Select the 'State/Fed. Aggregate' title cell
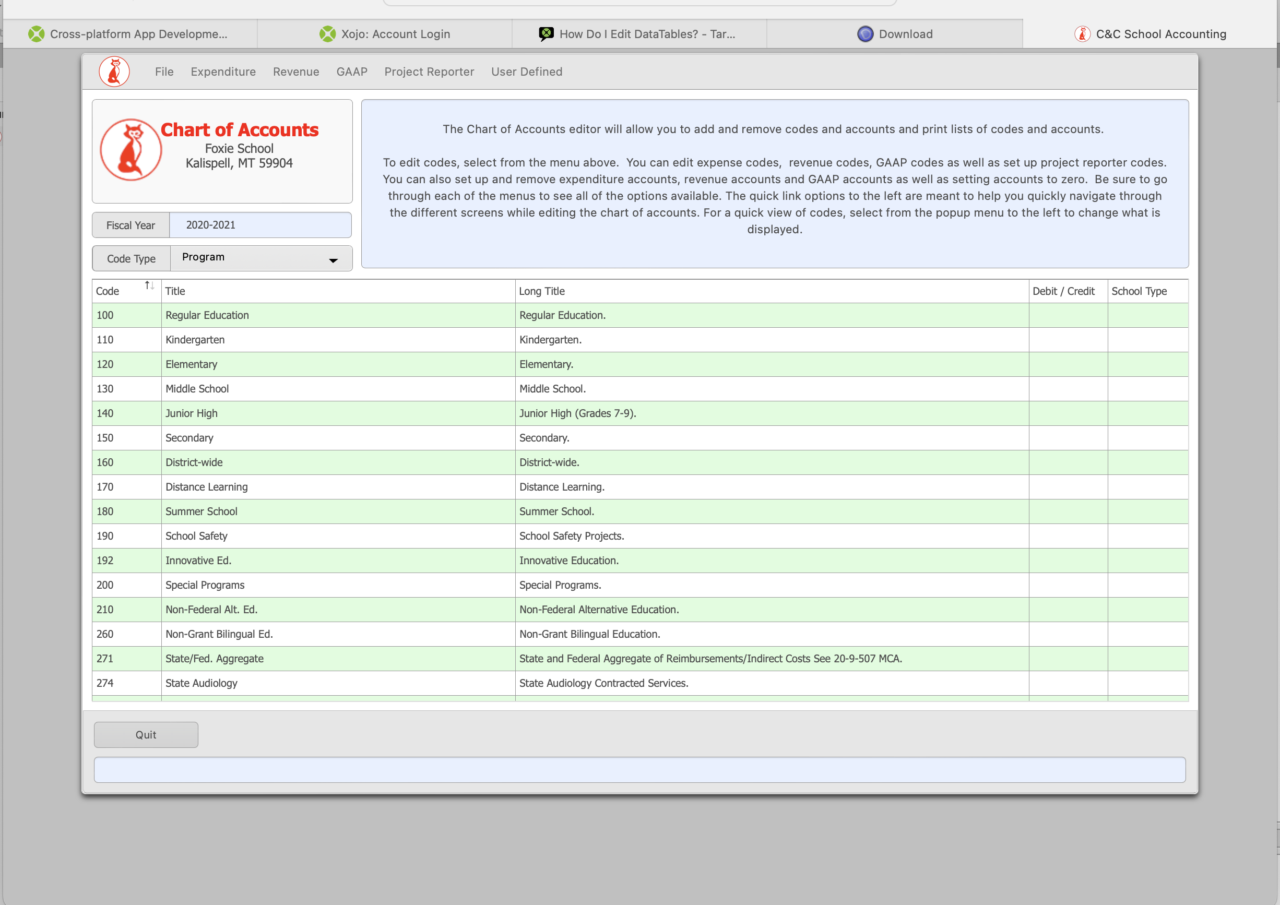This screenshot has height=905, width=1280. [338, 659]
